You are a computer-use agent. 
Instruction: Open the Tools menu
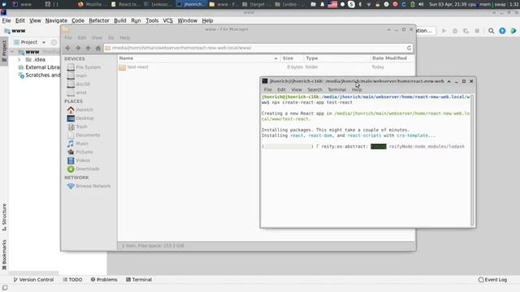[x=152, y=20]
